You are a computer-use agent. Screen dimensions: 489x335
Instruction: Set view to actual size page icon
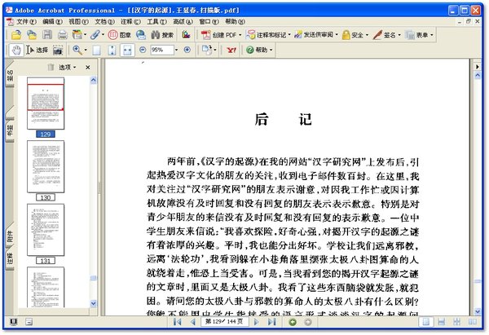[97, 51]
